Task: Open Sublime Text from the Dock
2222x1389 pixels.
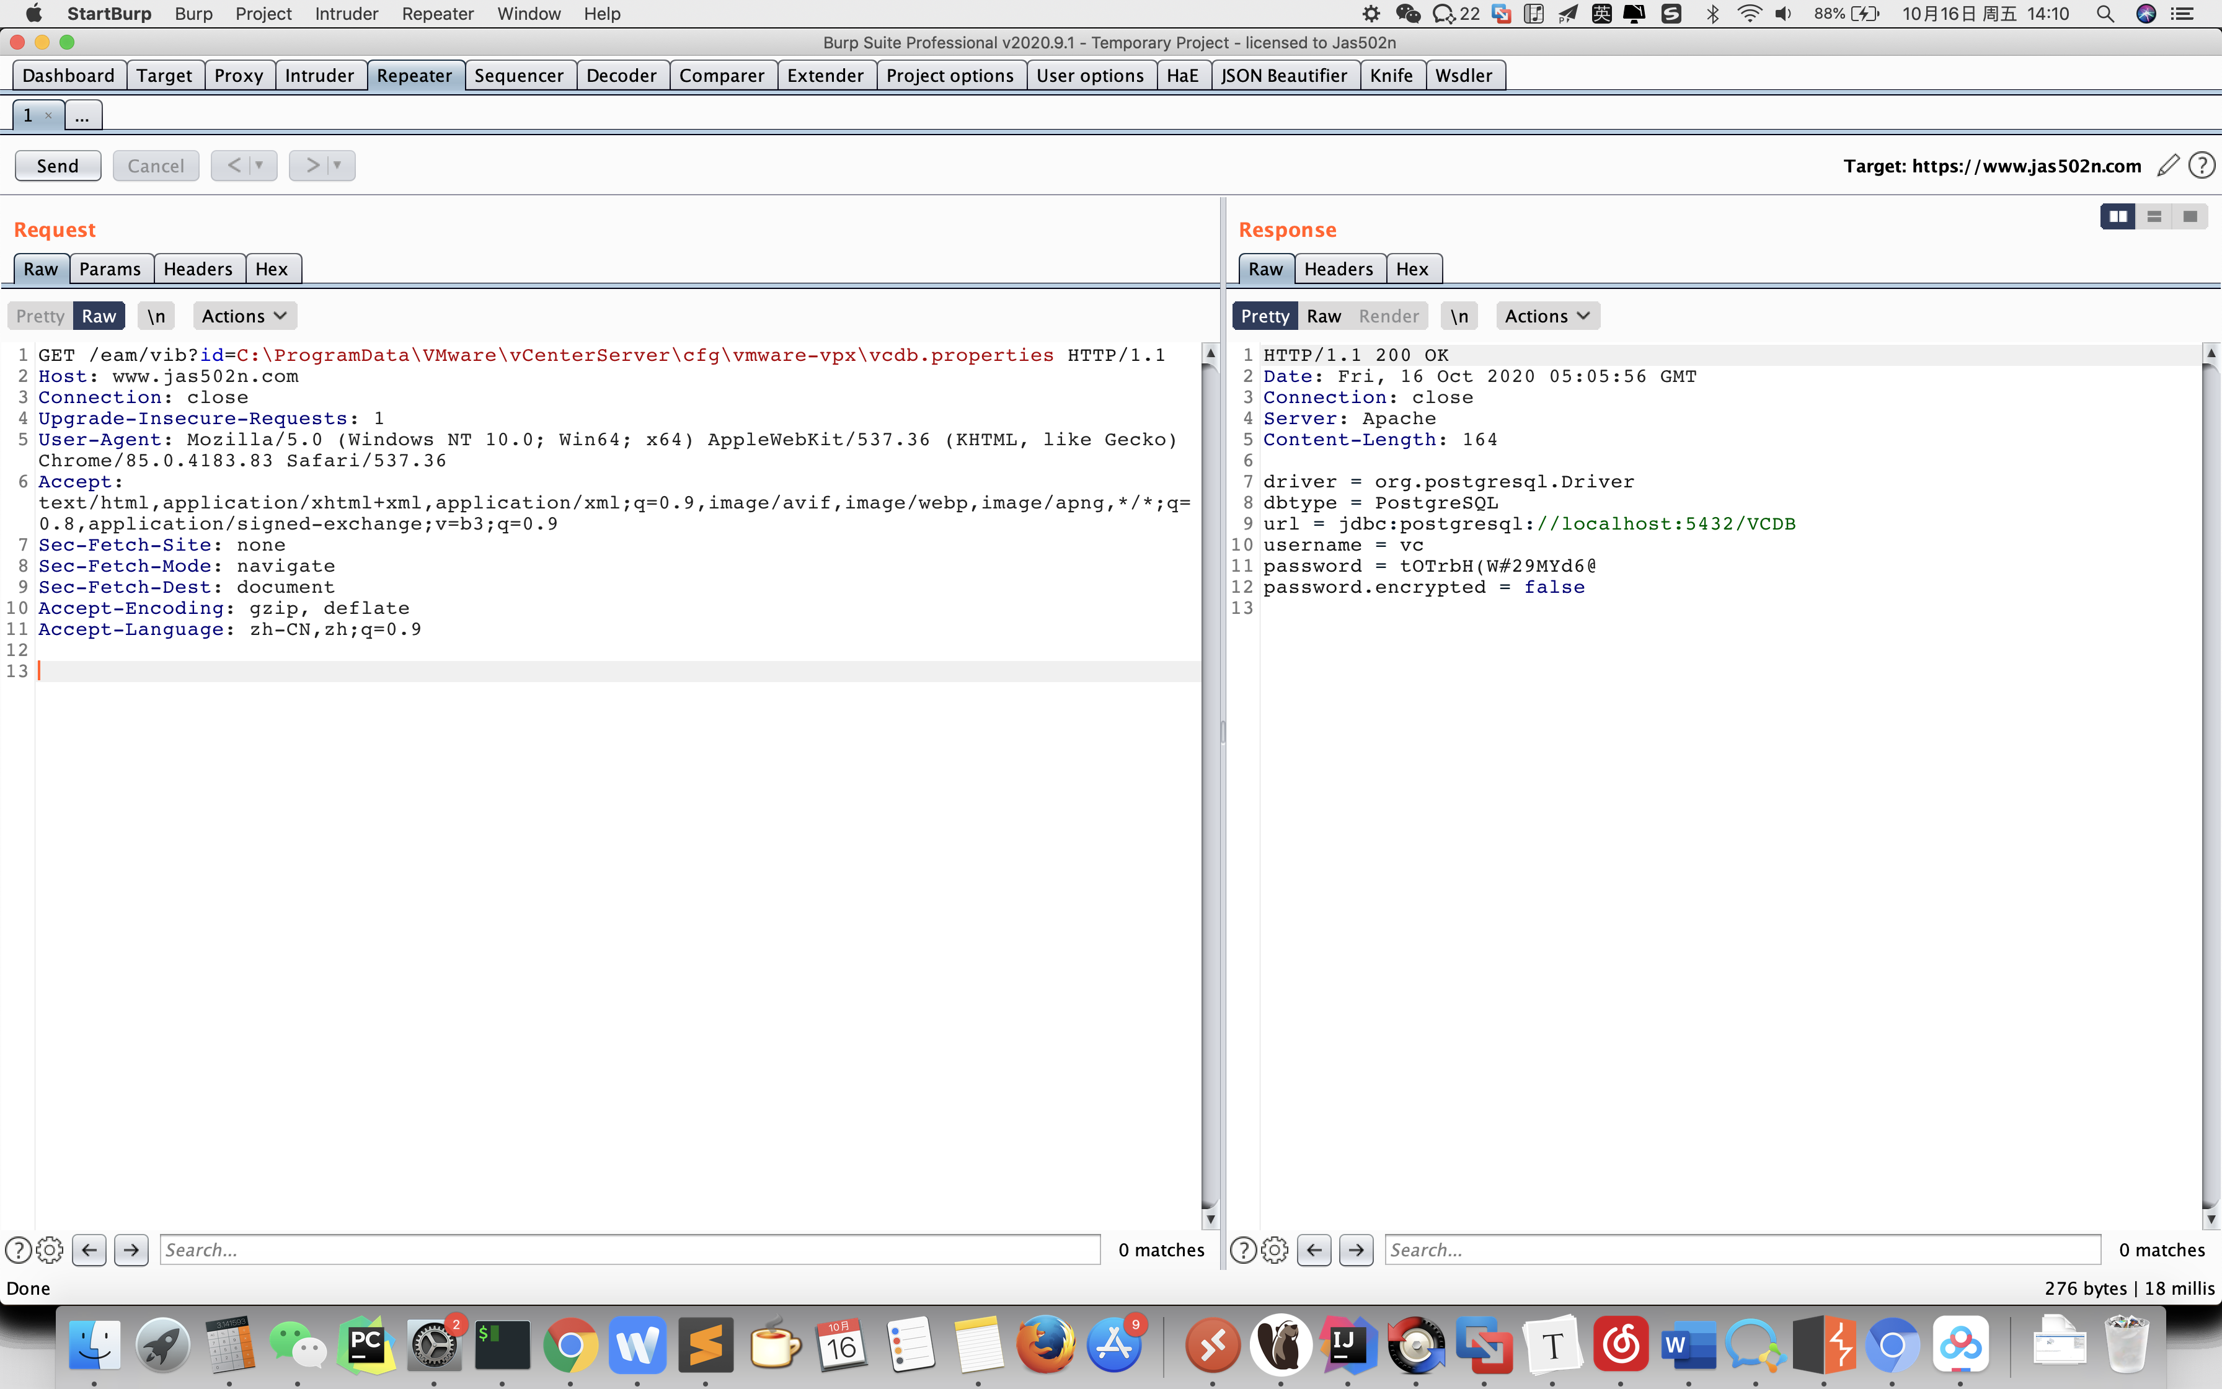Action: point(705,1346)
